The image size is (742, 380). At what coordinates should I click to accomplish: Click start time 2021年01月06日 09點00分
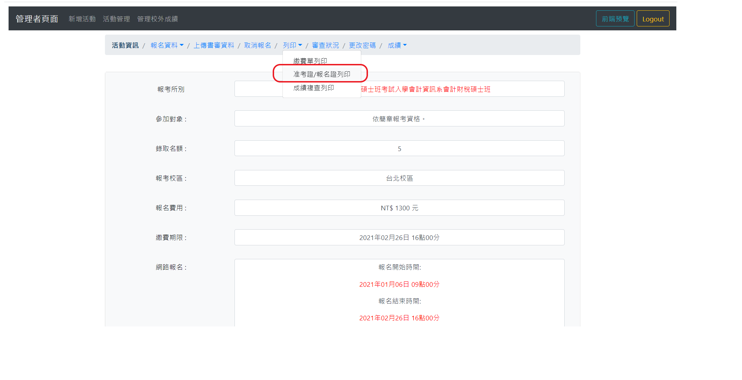point(399,284)
